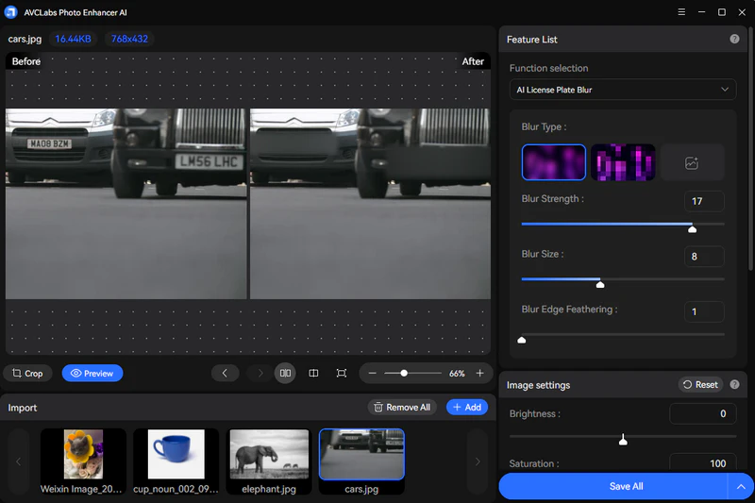Minimize the application window
This screenshot has height=503, width=755.
pyautogui.click(x=701, y=12)
